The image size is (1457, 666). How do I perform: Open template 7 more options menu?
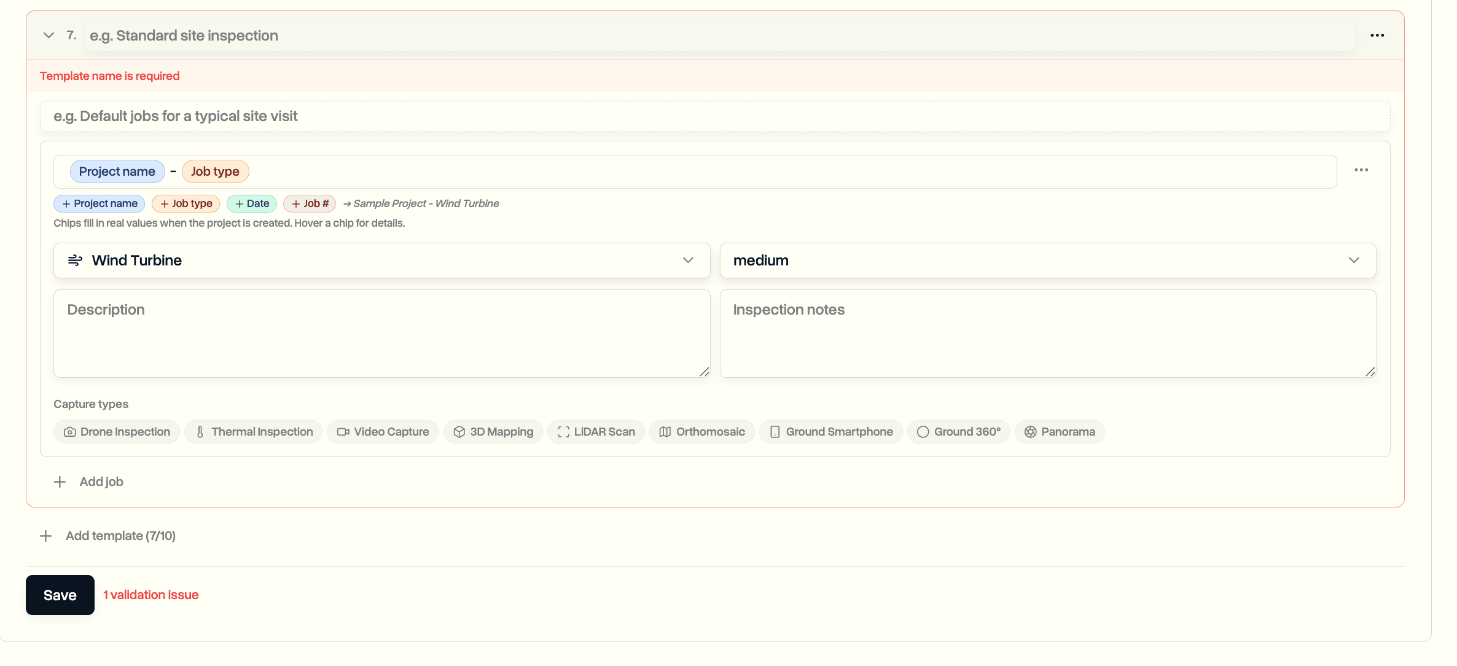(x=1377, y=36)
